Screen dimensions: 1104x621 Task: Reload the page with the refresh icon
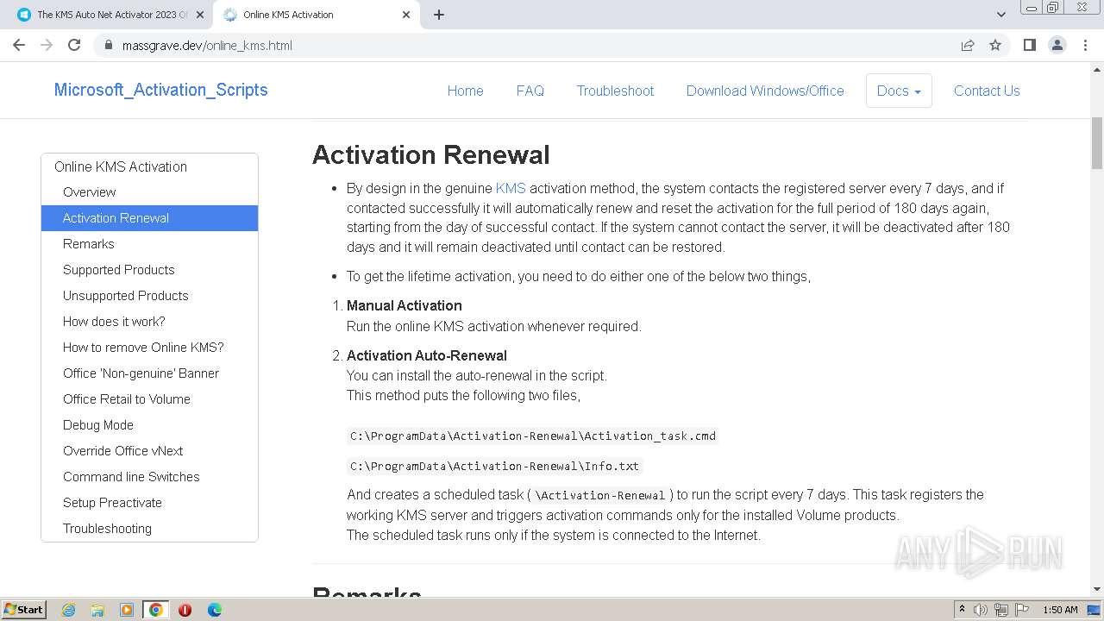point(74,45)
